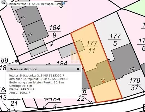
Task: Click the Measure distance title bar
Action: click(x=44, y=69)
